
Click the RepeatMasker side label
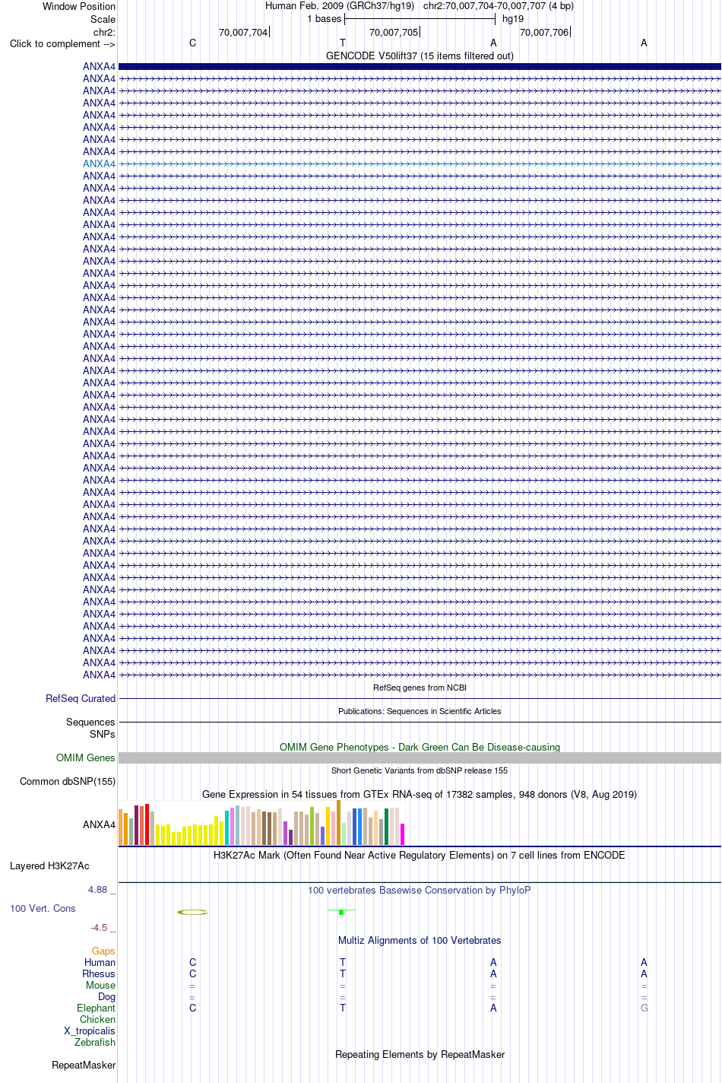coord(84,1066)
